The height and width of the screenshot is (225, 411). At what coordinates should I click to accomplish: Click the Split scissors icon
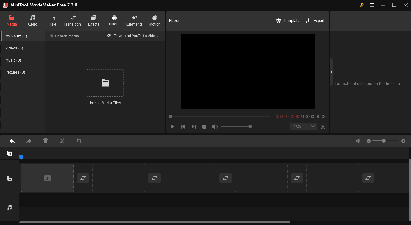62,141
